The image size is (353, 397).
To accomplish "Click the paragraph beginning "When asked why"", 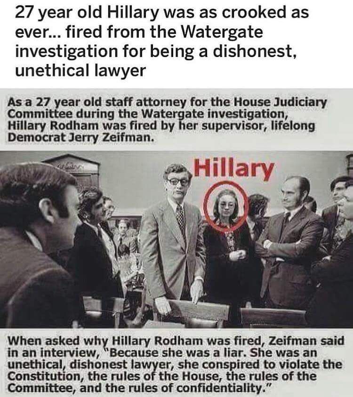I will 176,364.
